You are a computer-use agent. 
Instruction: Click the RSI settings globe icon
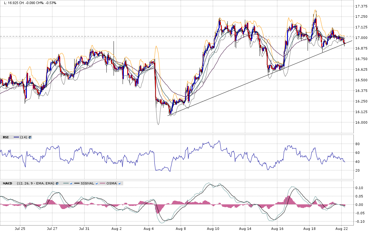click(30, 137)
